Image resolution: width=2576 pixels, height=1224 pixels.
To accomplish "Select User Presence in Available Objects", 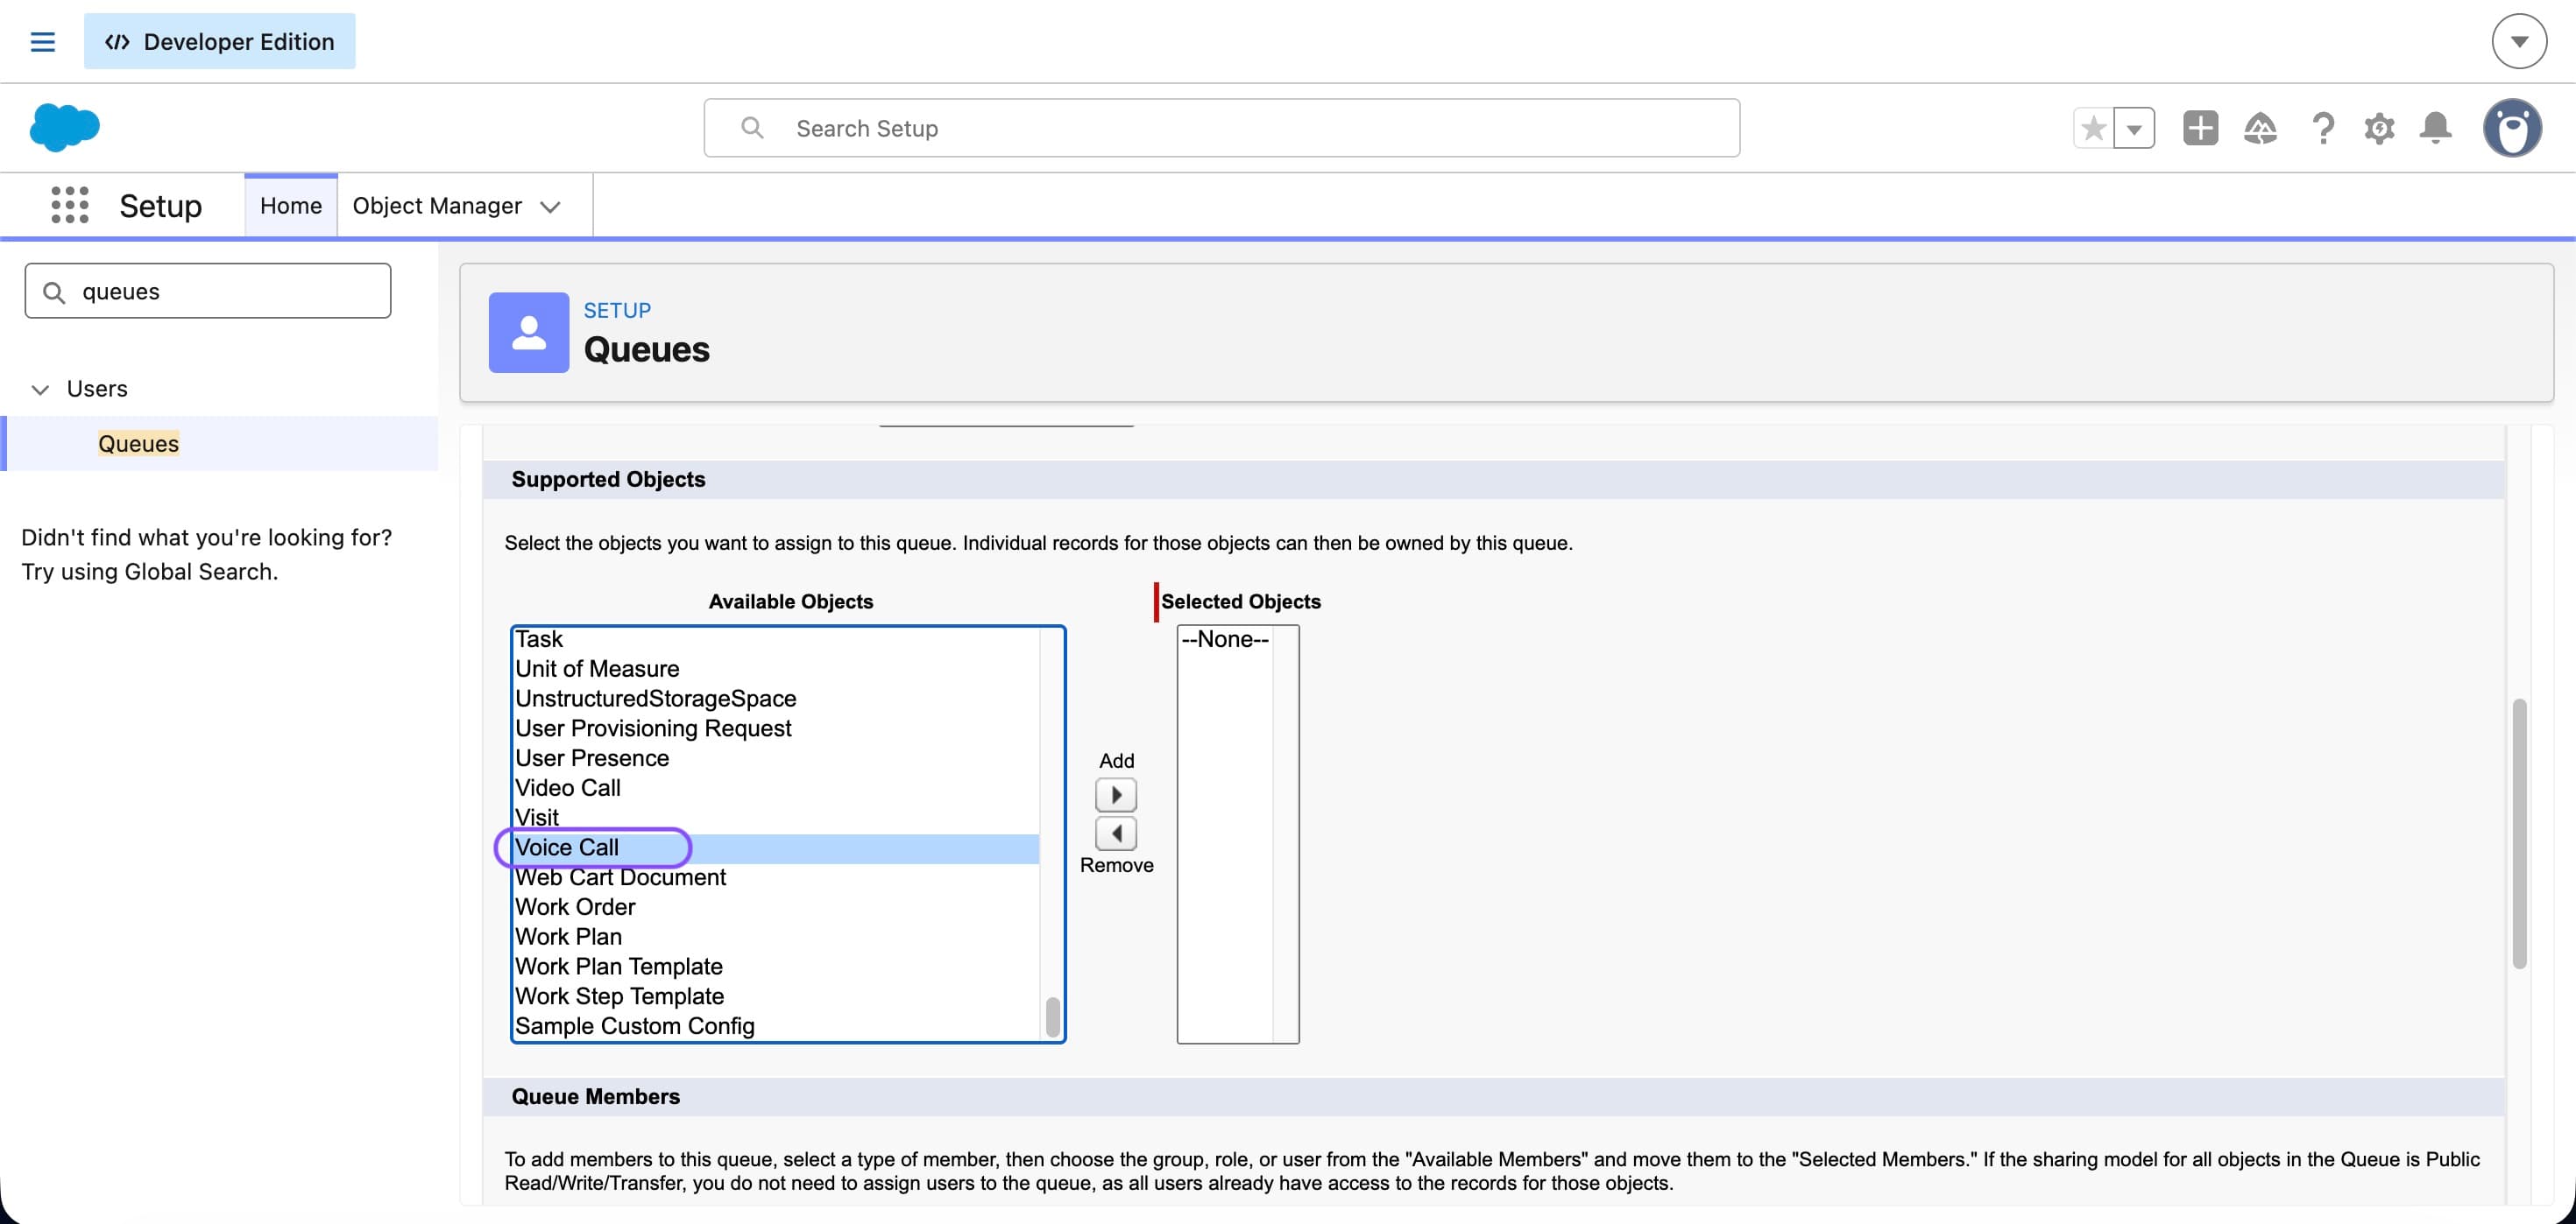I will (x=776, y=758).
